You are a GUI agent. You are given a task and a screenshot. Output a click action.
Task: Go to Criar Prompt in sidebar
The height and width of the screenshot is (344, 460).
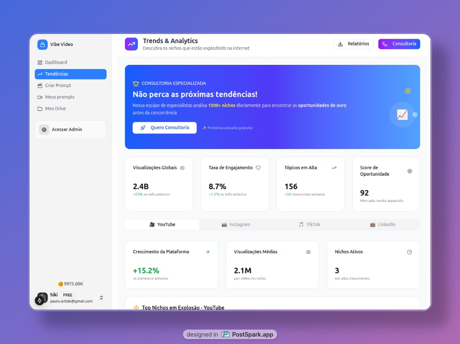[58, 85]
